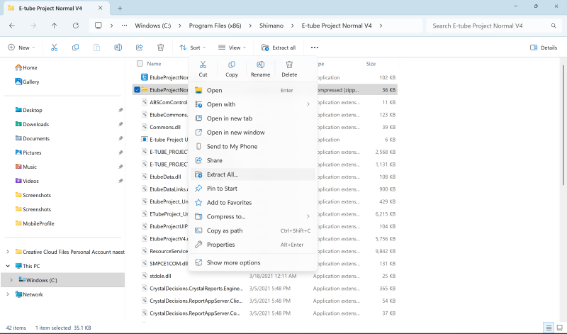Image resolution: width=567 pixels, height=334 pixels.
Task: Choose Open in the context menu
Action: click(x=252, y=90)
